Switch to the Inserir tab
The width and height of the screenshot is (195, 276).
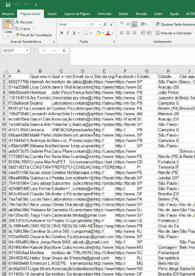point(52,14)
